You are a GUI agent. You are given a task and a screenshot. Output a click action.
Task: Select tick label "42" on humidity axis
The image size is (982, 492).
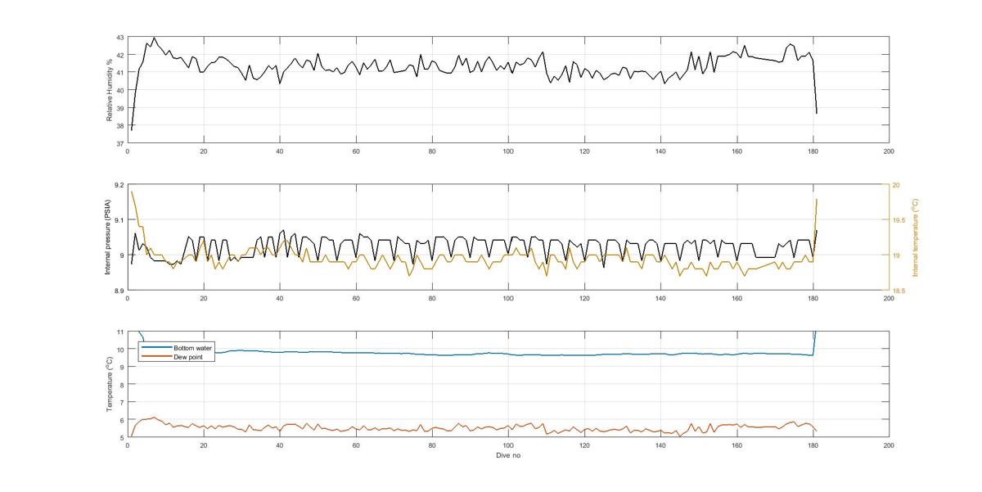[x=119, y=56]
